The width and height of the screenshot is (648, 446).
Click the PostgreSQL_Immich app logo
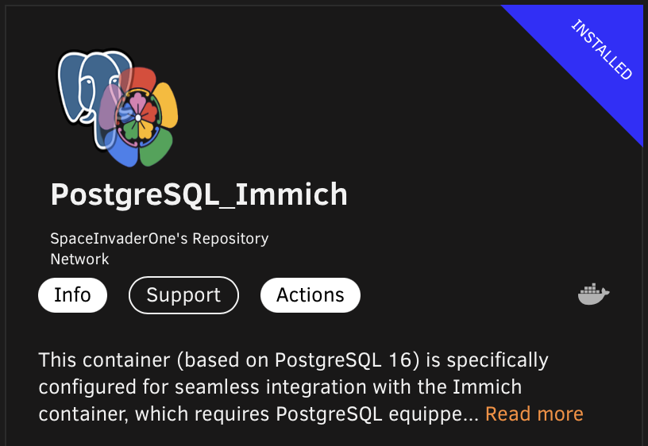click(x=118, y=109)
